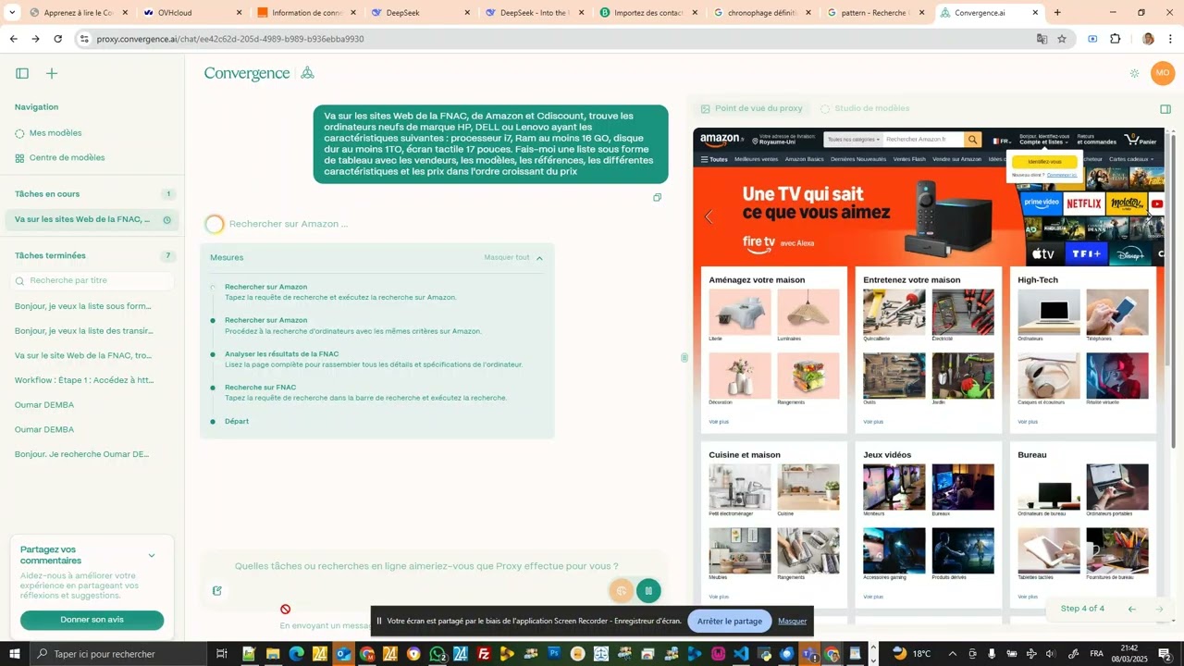This screenshot has width=1184, height=666.
Task: Show previous Amazon hero banner slide
Action: coord(709,217)
